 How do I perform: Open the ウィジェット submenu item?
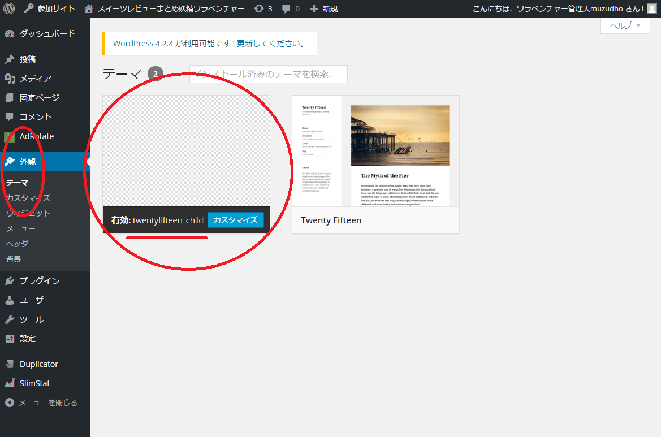pyautogui.click(x=28, y=213)
